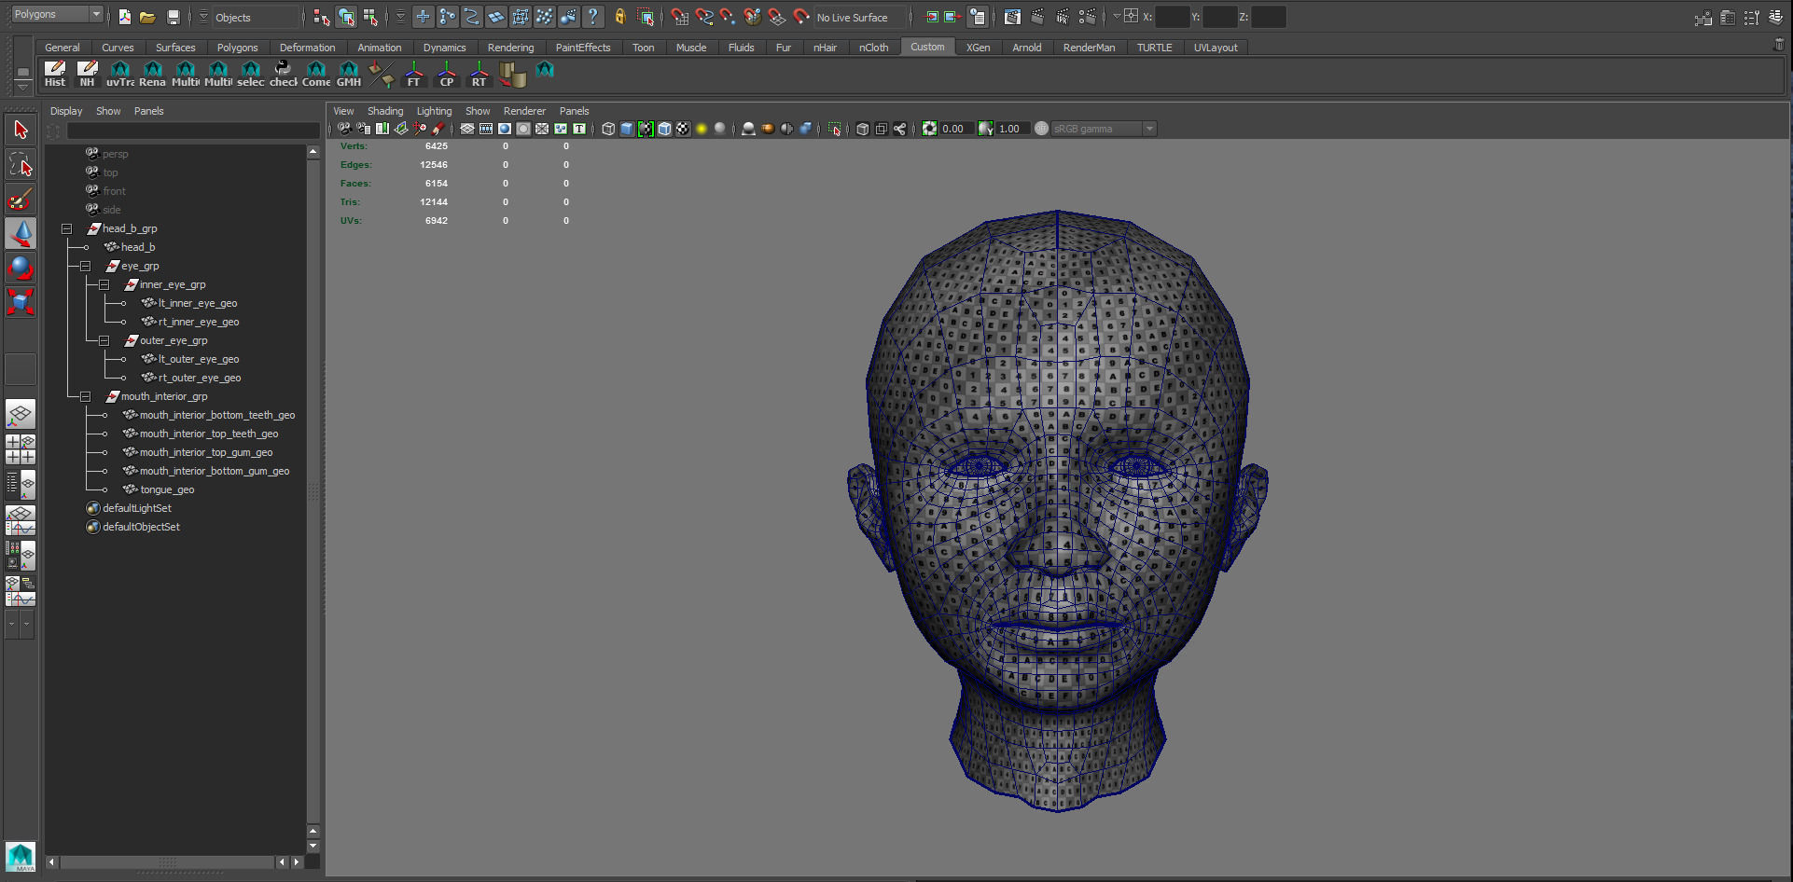This screenshot has height=882, width=1793.
Task: Open the outliner Display menu
Action: [x=66, y=111]
